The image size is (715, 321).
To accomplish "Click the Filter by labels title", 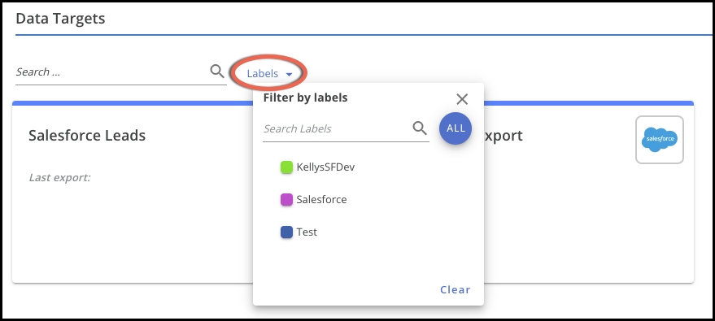I will [306, 98].
